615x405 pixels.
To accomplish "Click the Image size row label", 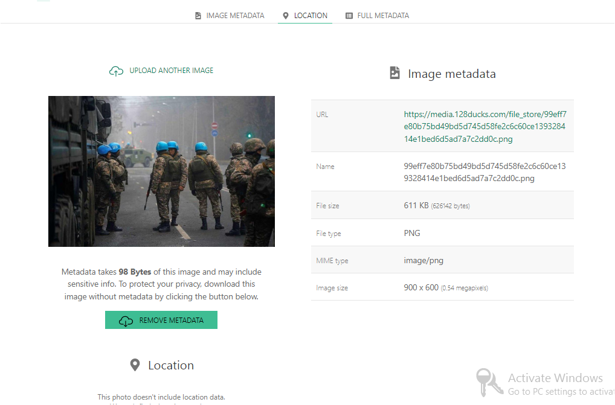I will coord(332,288).
